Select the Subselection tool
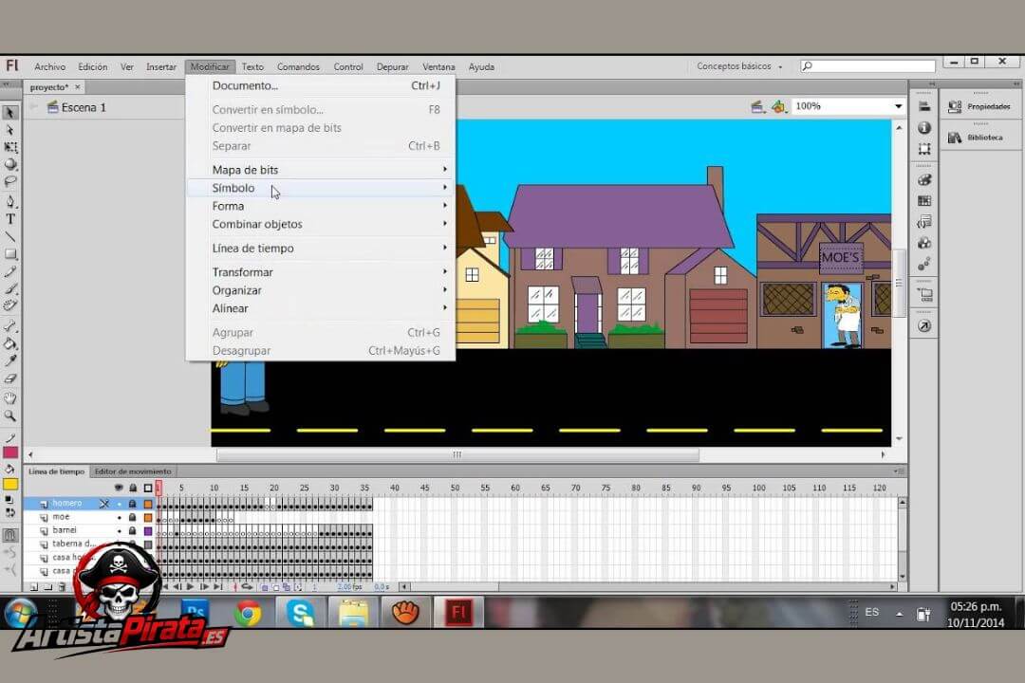 tap(9, 130)
